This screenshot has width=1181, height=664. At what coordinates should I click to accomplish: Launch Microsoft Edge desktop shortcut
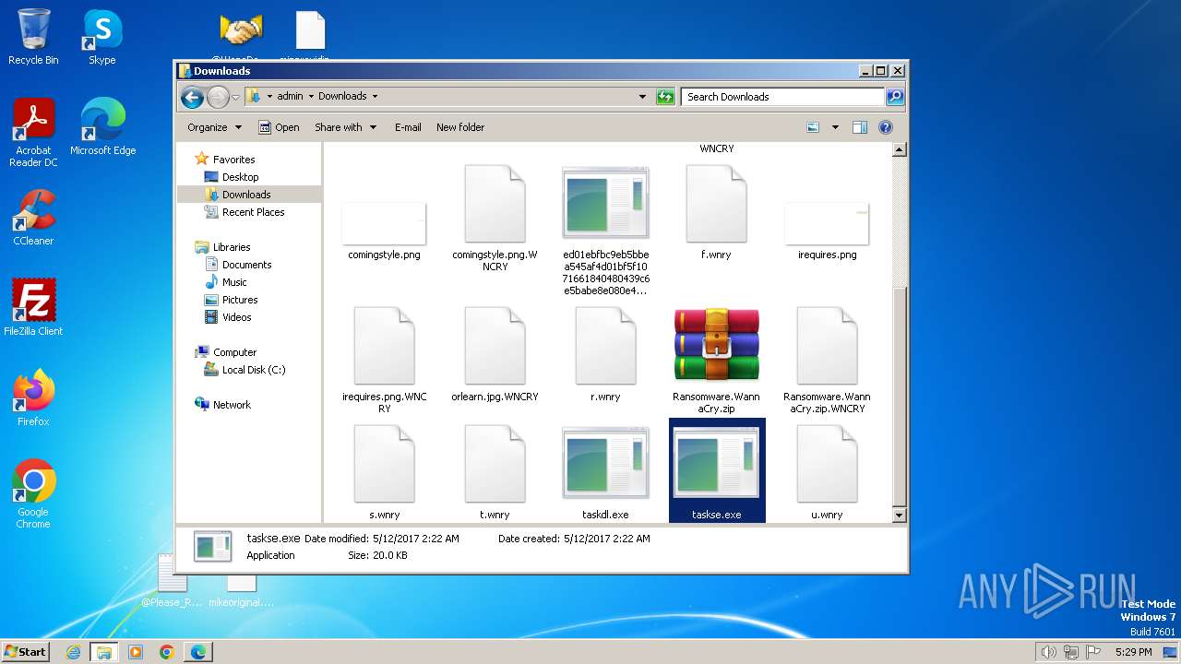(102, 127)
